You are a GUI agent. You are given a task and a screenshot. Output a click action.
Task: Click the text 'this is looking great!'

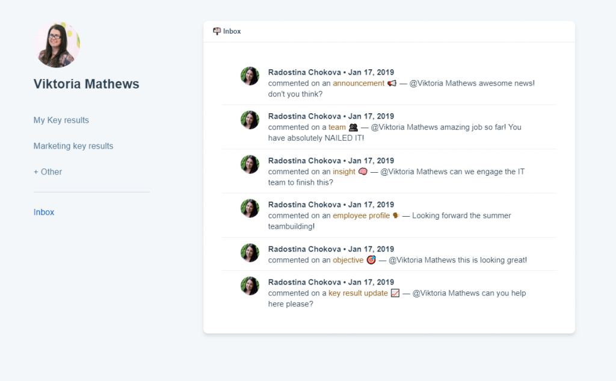492,260
